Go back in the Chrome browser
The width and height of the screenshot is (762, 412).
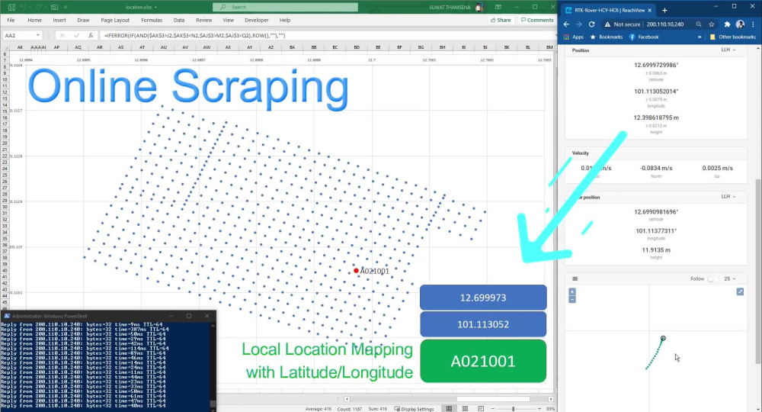pos(566,24)
